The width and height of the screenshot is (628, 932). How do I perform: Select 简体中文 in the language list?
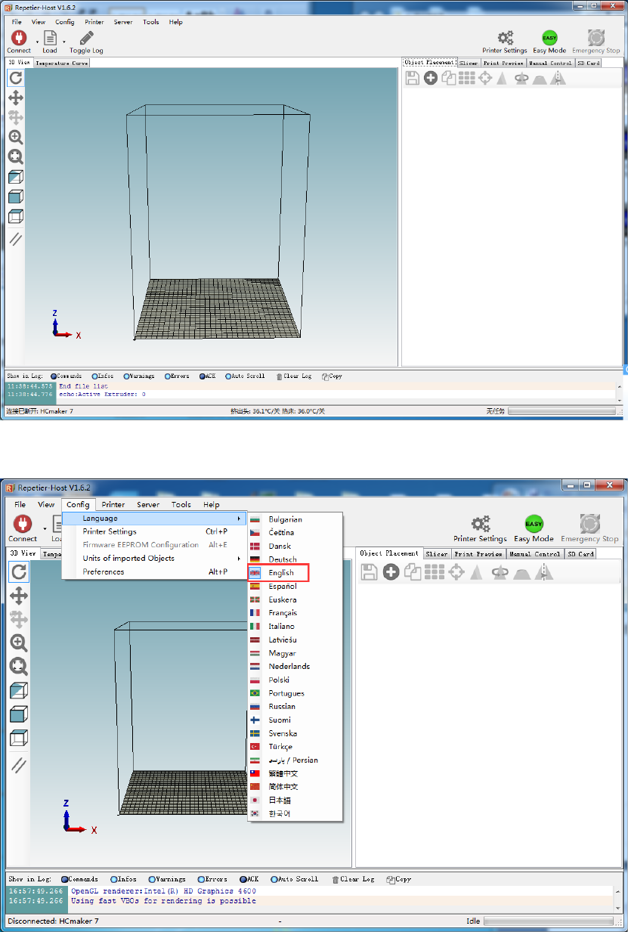pyautogui.click(x=295, y=787)
